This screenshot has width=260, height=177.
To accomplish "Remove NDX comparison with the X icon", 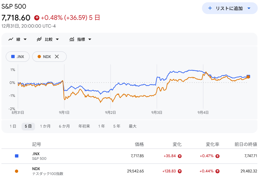I will tap(57, 57).
